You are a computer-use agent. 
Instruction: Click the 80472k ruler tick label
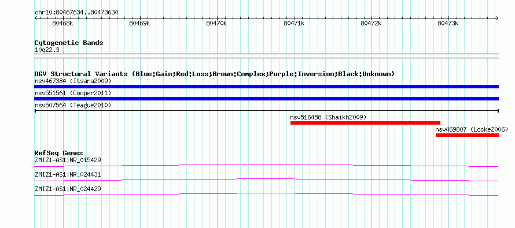pyautogui.click(x=371, y=23)
